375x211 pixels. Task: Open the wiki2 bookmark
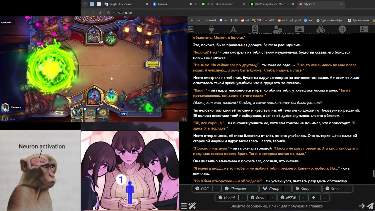(x=270, y=21)
